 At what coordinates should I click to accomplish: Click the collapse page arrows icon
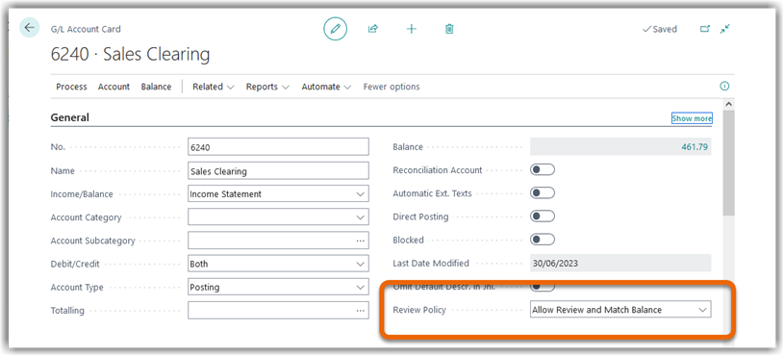tap(725, 29)
